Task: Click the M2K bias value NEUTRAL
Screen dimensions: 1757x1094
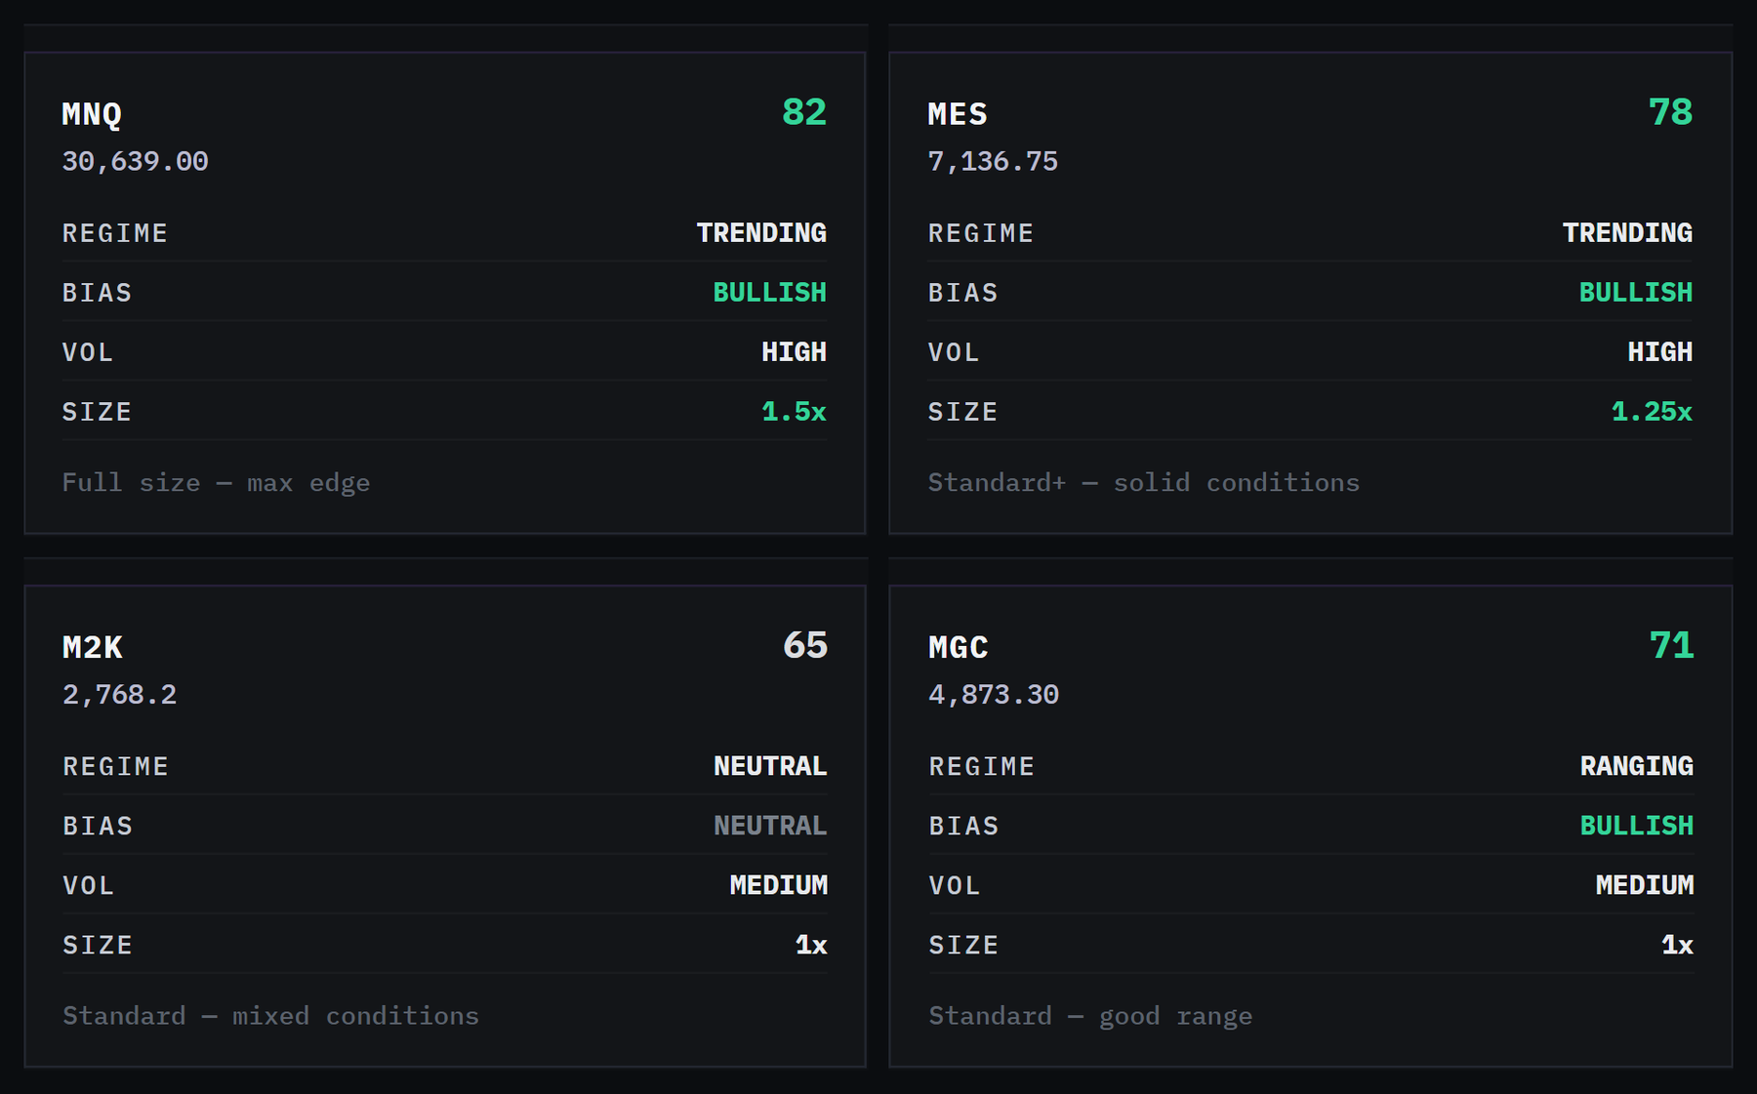Action: [770, 827]
